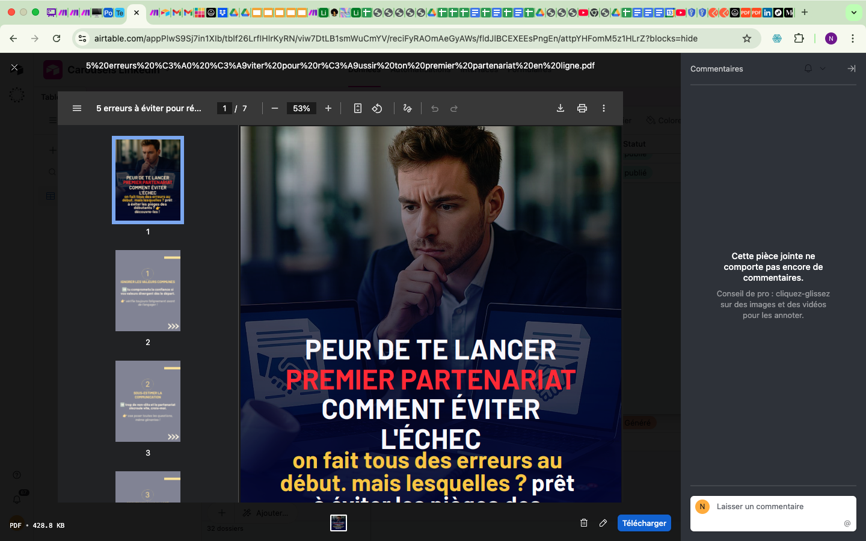Select page 3 thumbnail
The height and width of the screenshot is (541, 866).
[x=148, y=401]
